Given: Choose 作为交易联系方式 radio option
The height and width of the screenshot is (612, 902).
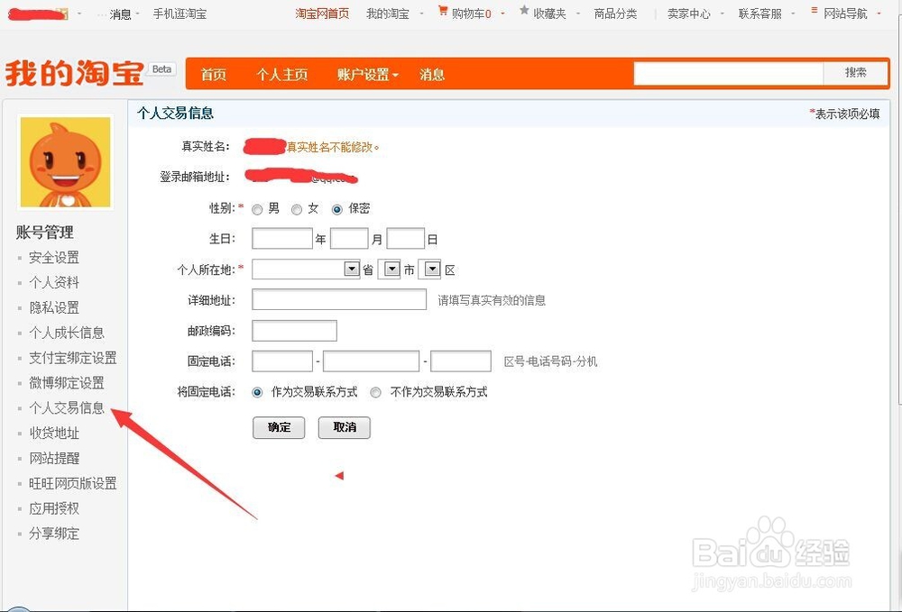Looking at the screenshot, I should pos(257,392).
